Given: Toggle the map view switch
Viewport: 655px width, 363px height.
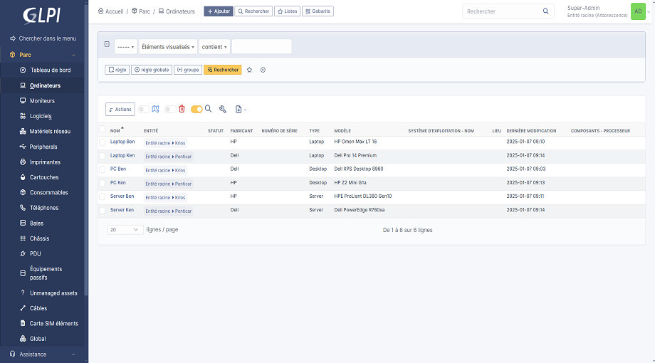Looking at the screenshot, I should coord(144,109).
